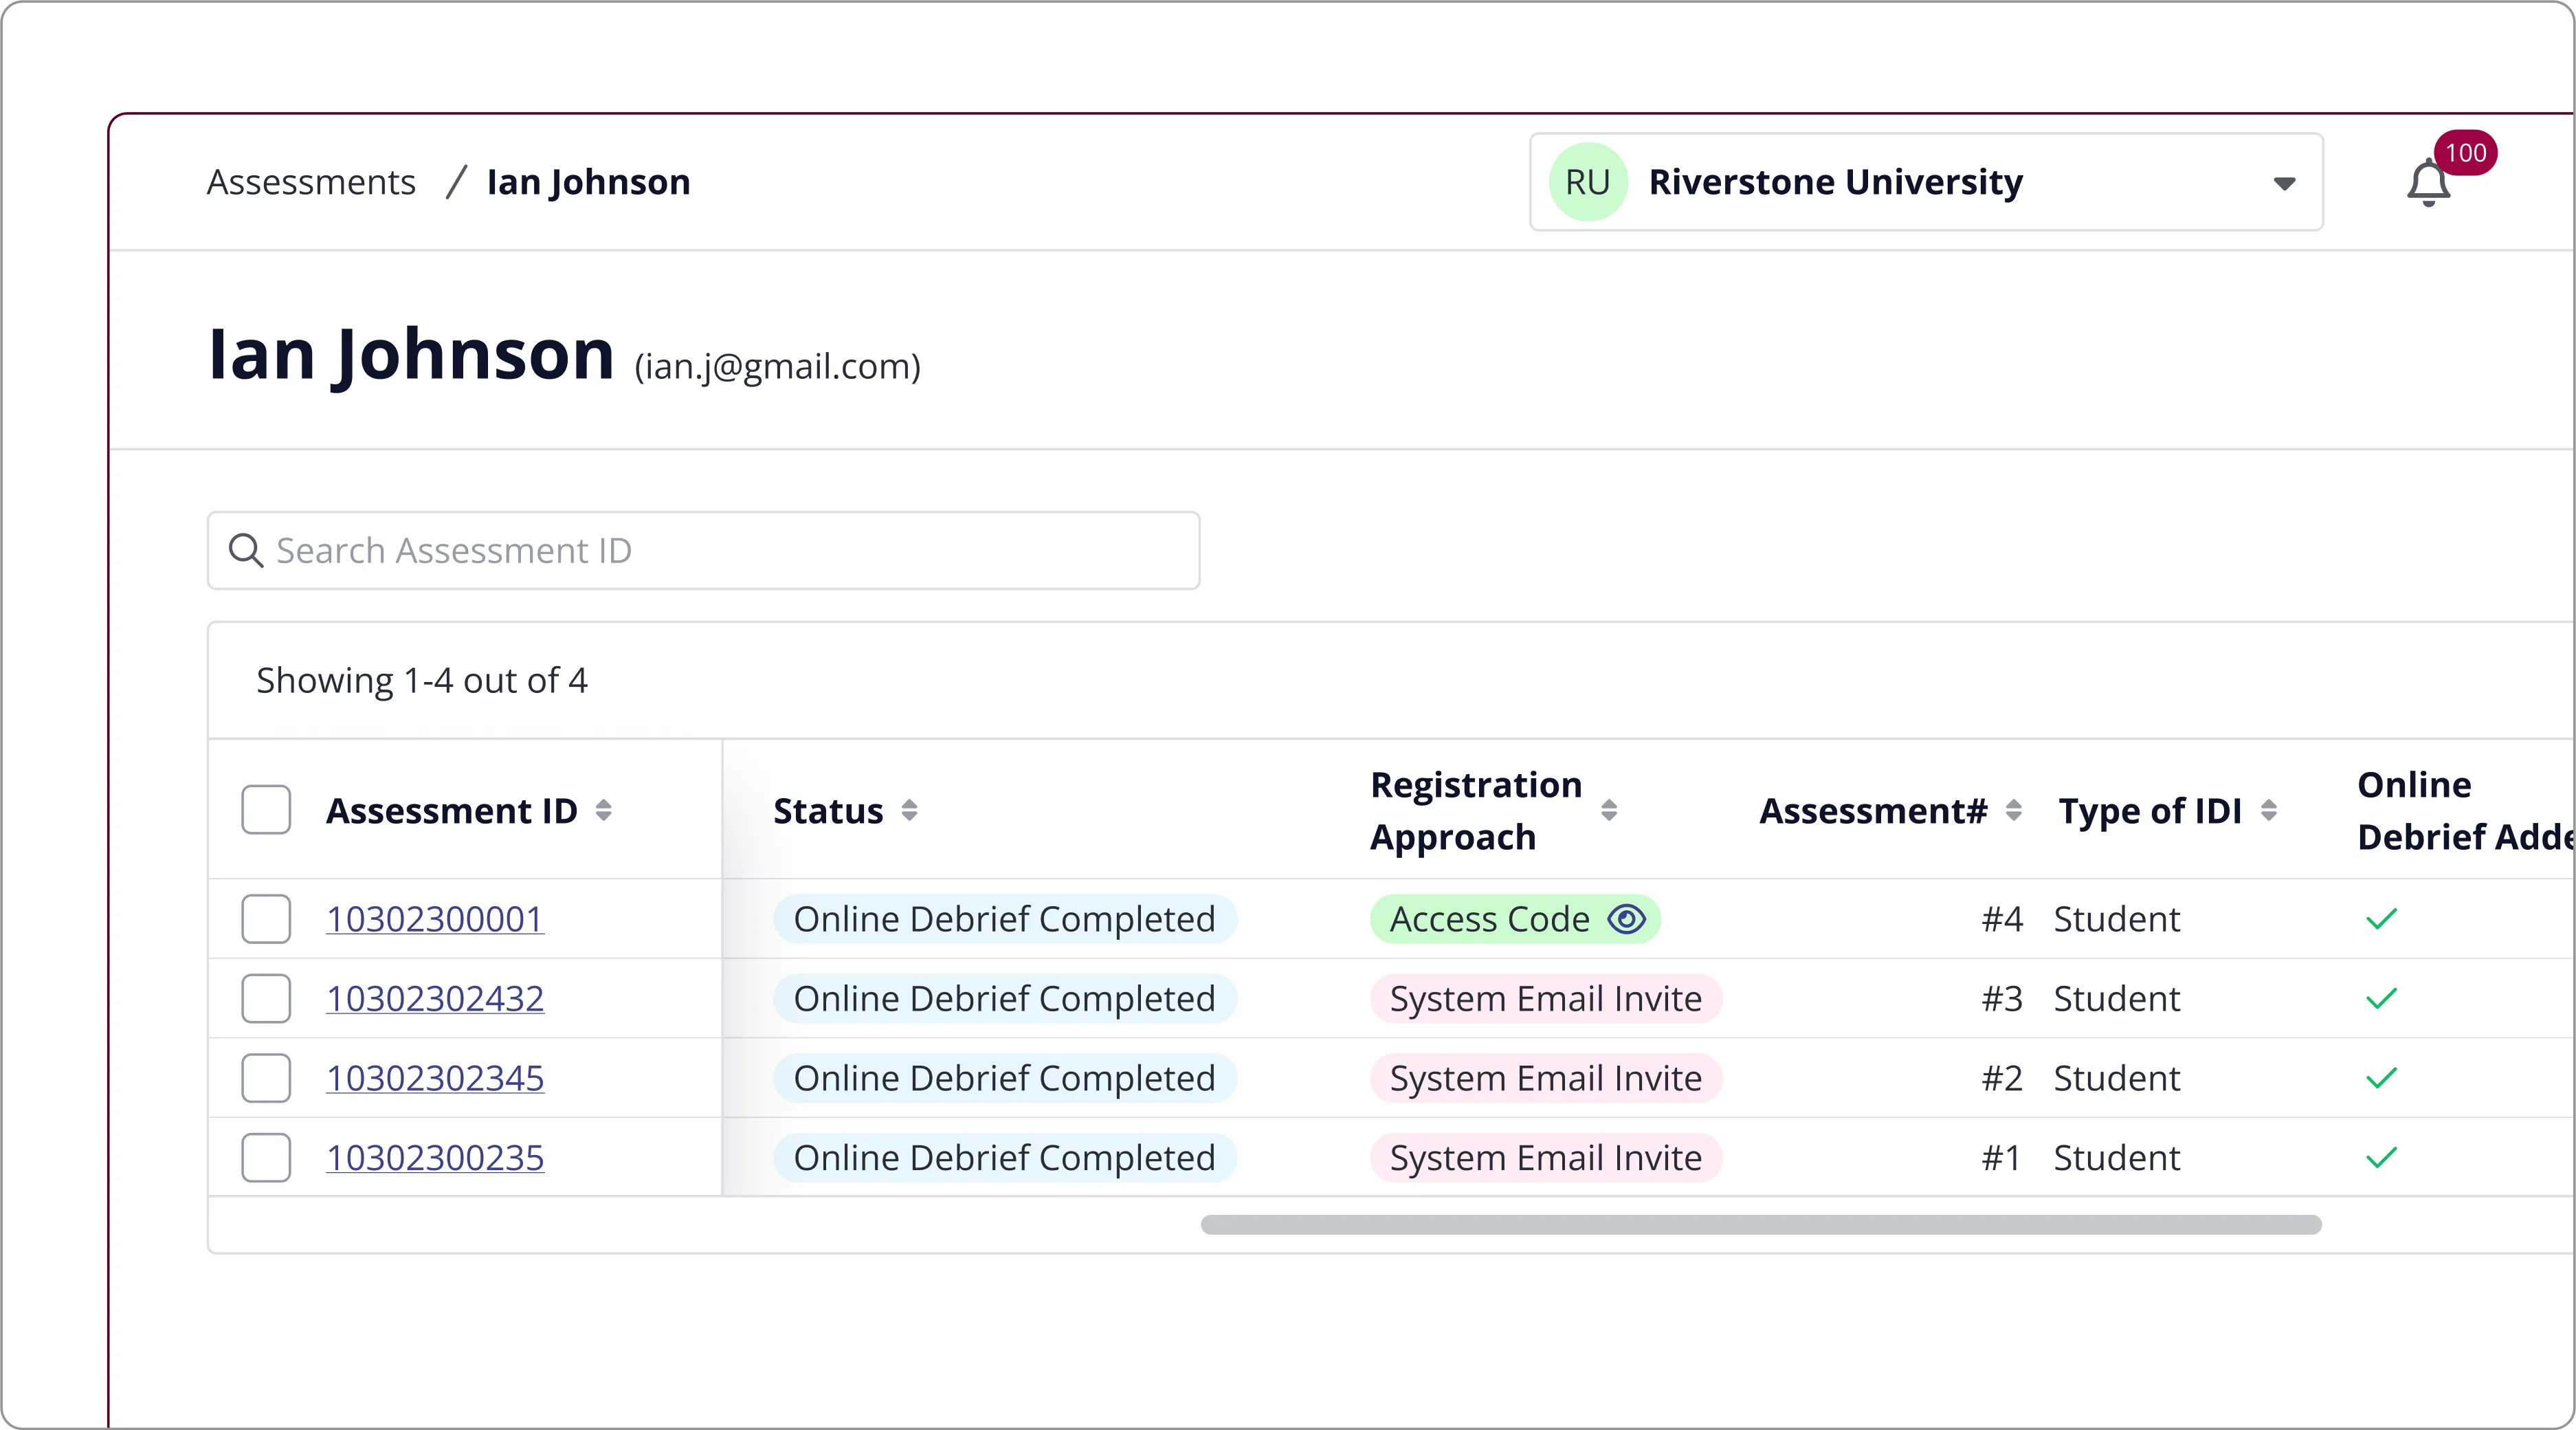This screenshot has width=2576, height=1430.
Task: Click green checkmark in row 10302300001
Action: [2382, 919]
